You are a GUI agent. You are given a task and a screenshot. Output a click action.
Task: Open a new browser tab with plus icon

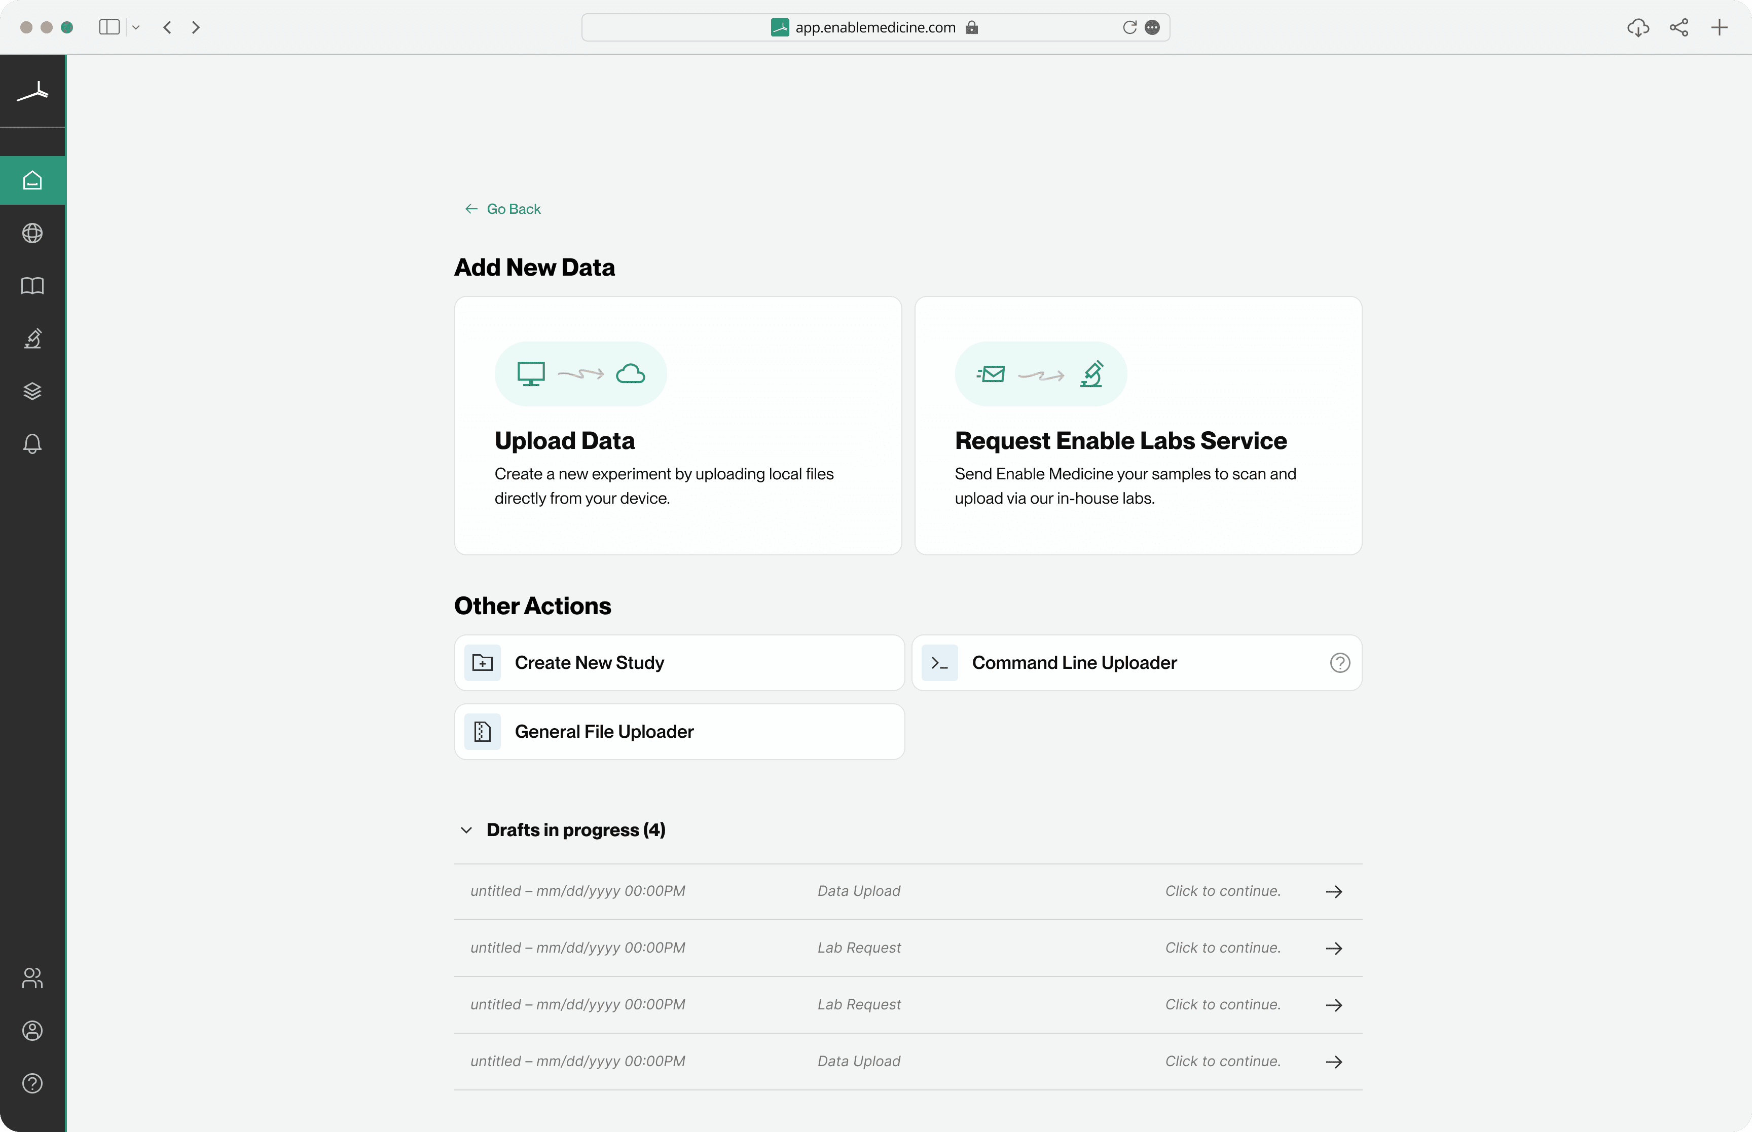pyautogui.click(x=1719, y=27)
